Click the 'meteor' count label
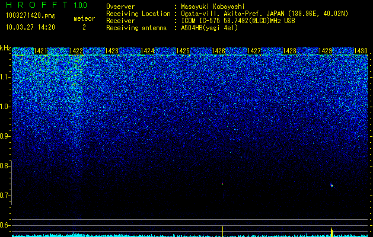 tap(84, 18)
